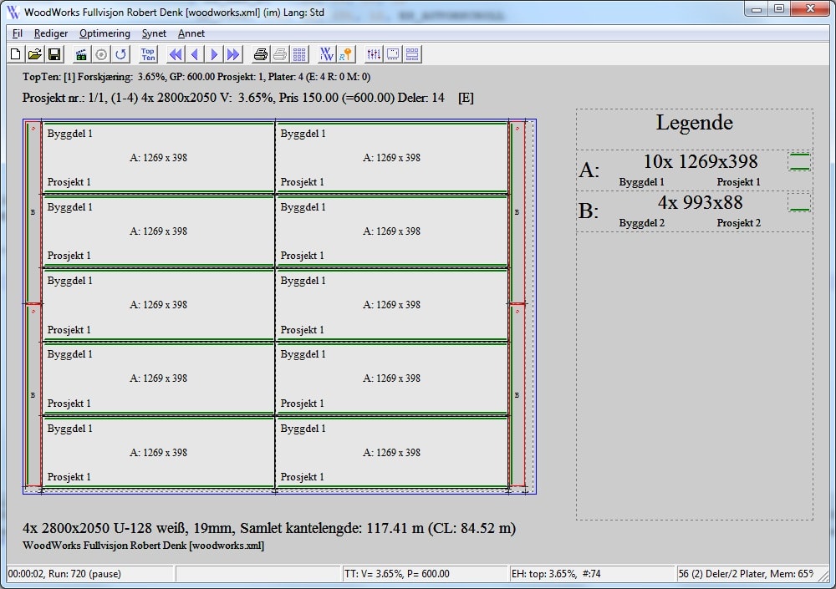This screenshot has width=836, height=589.
Task: Click the green edge swatch for legend B
Action: pyautogui.click(x=798, y=202)
